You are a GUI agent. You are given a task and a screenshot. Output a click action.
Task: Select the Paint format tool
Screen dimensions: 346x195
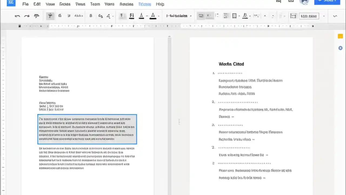50,16
